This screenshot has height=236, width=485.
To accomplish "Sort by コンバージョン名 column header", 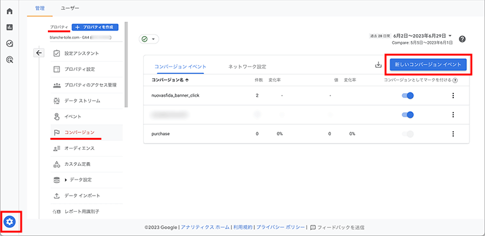I will click(170, 80).
